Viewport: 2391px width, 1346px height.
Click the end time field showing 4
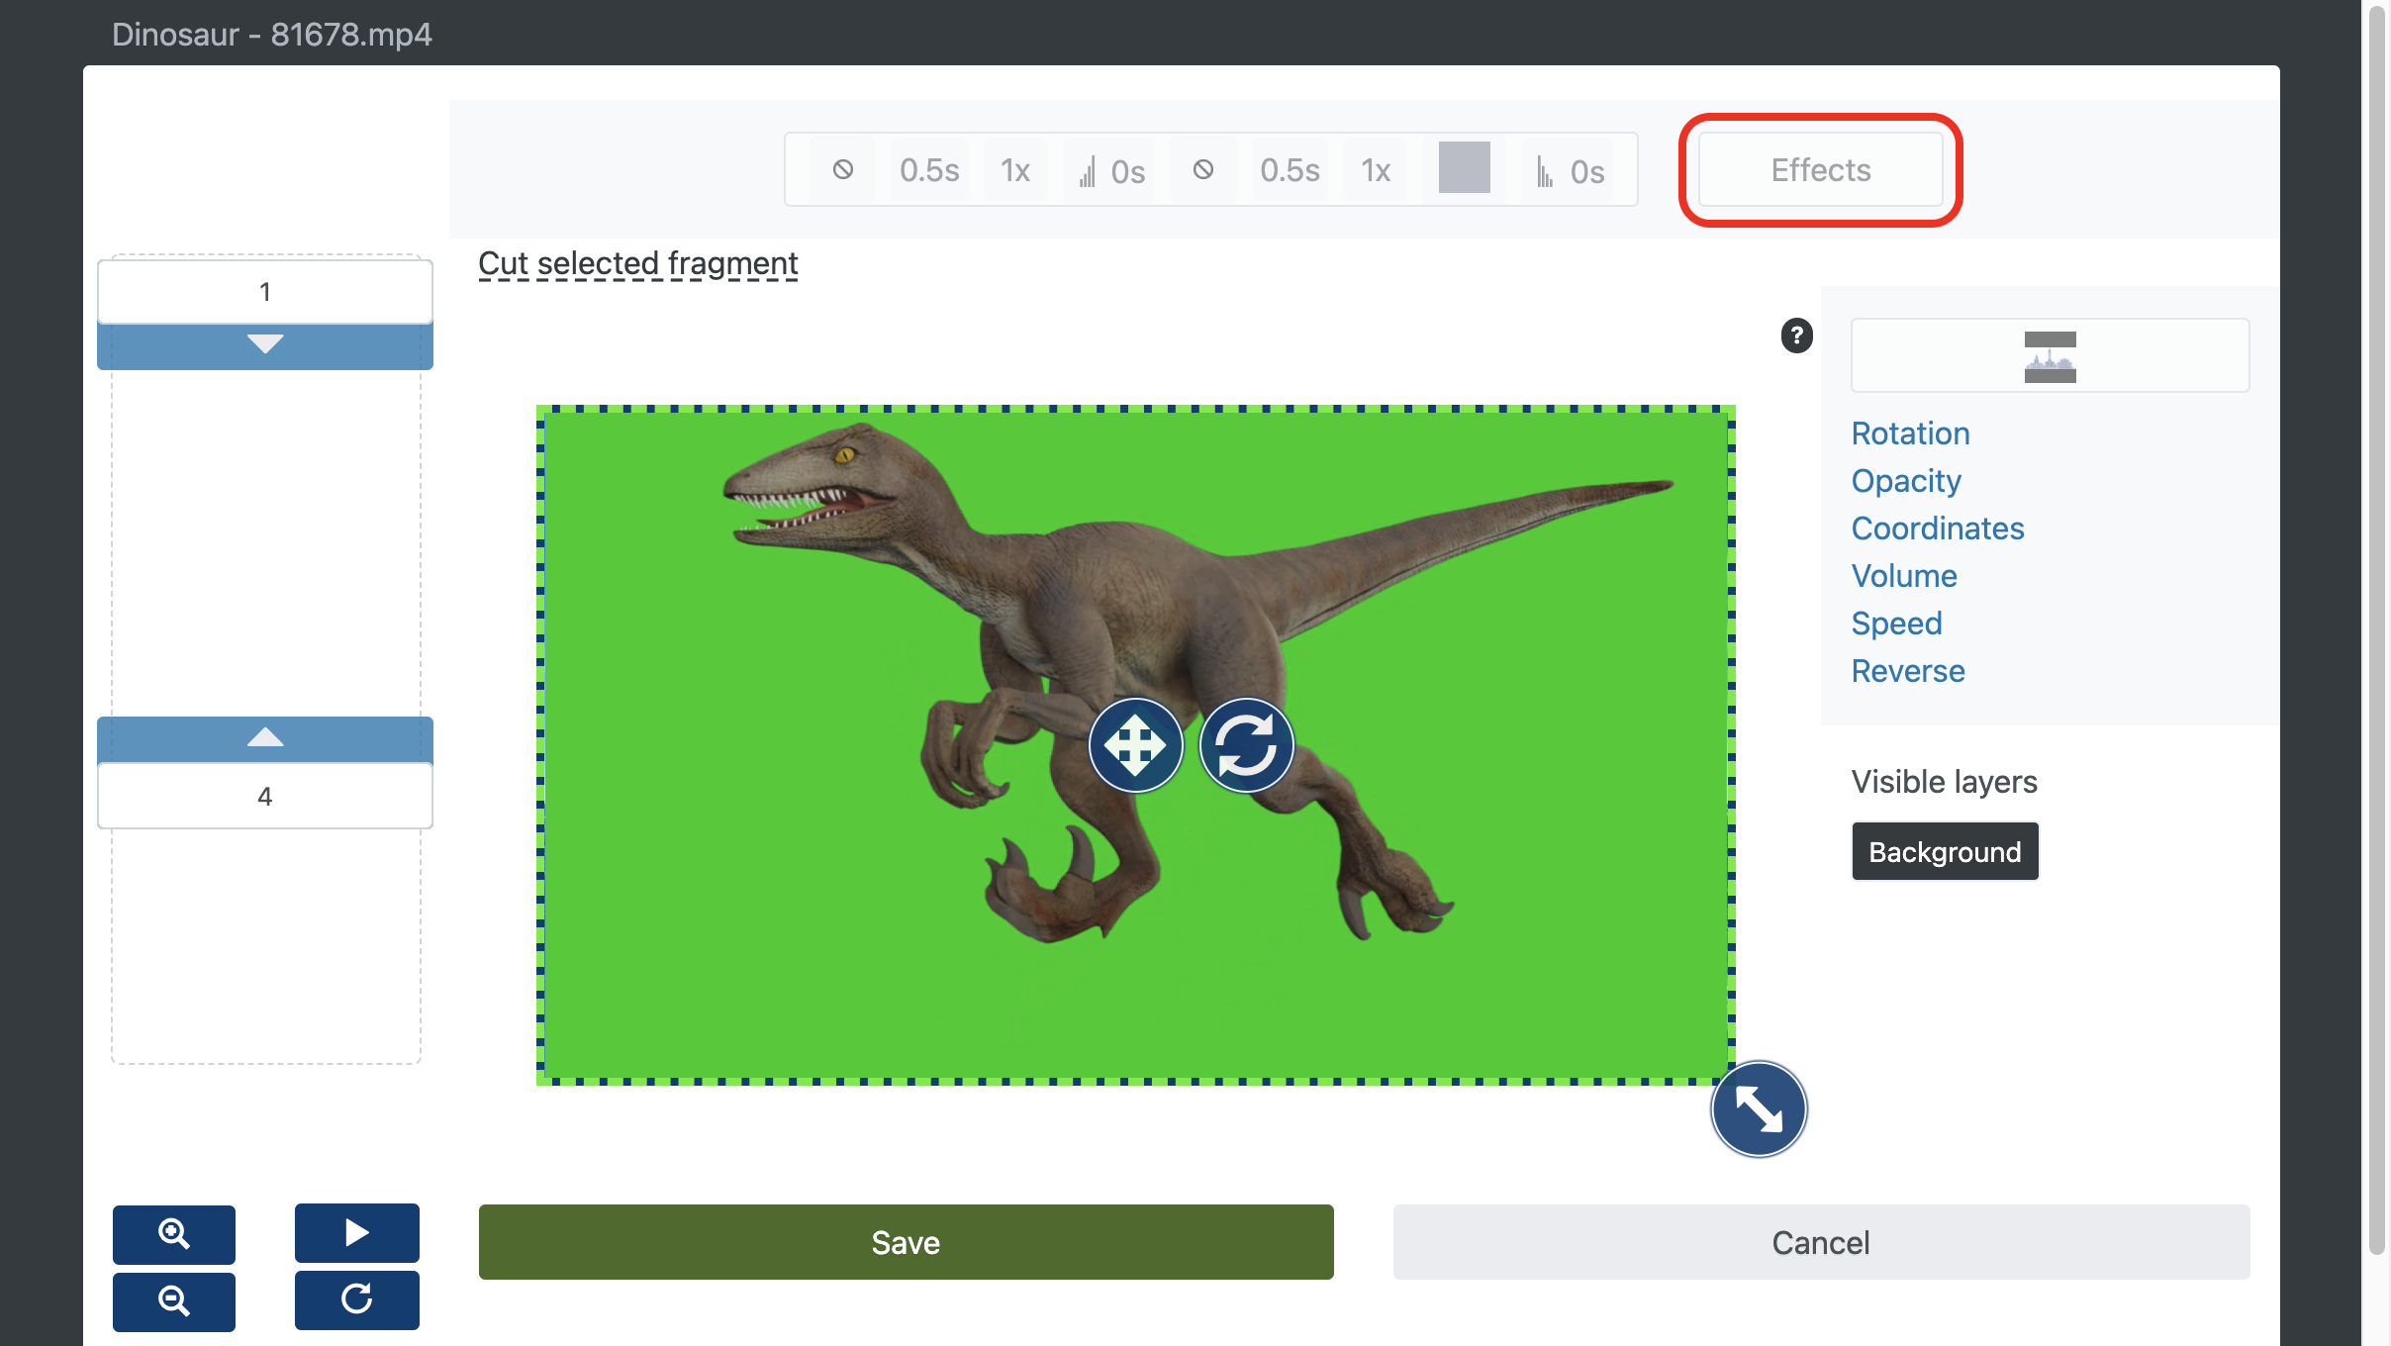(x=265, y=797)
